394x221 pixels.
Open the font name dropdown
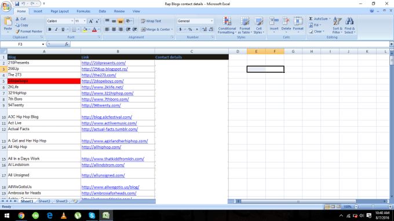tap(72, 21)
